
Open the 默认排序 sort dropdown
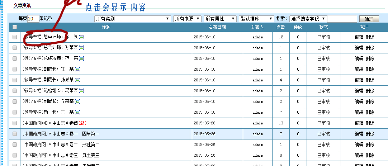point(256,19)
